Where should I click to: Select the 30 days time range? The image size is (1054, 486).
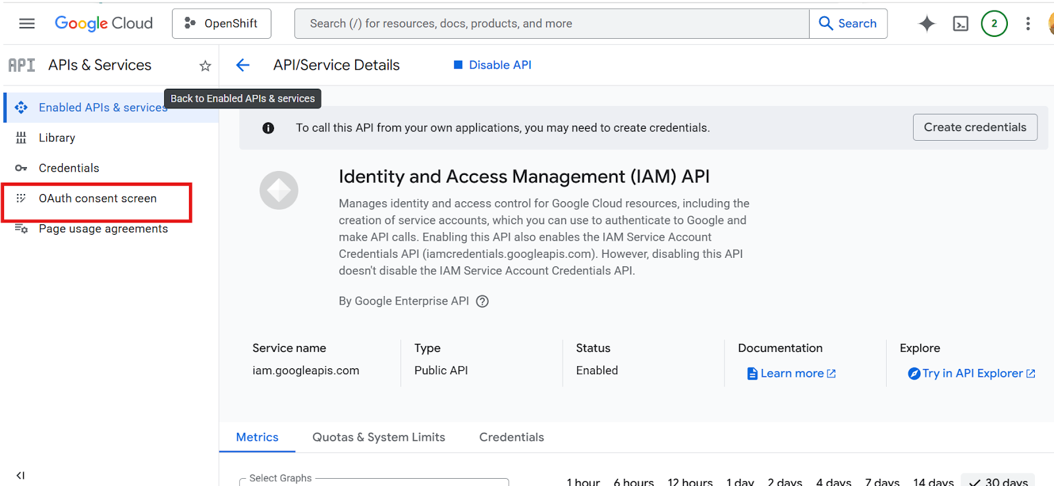click(998, 481)
